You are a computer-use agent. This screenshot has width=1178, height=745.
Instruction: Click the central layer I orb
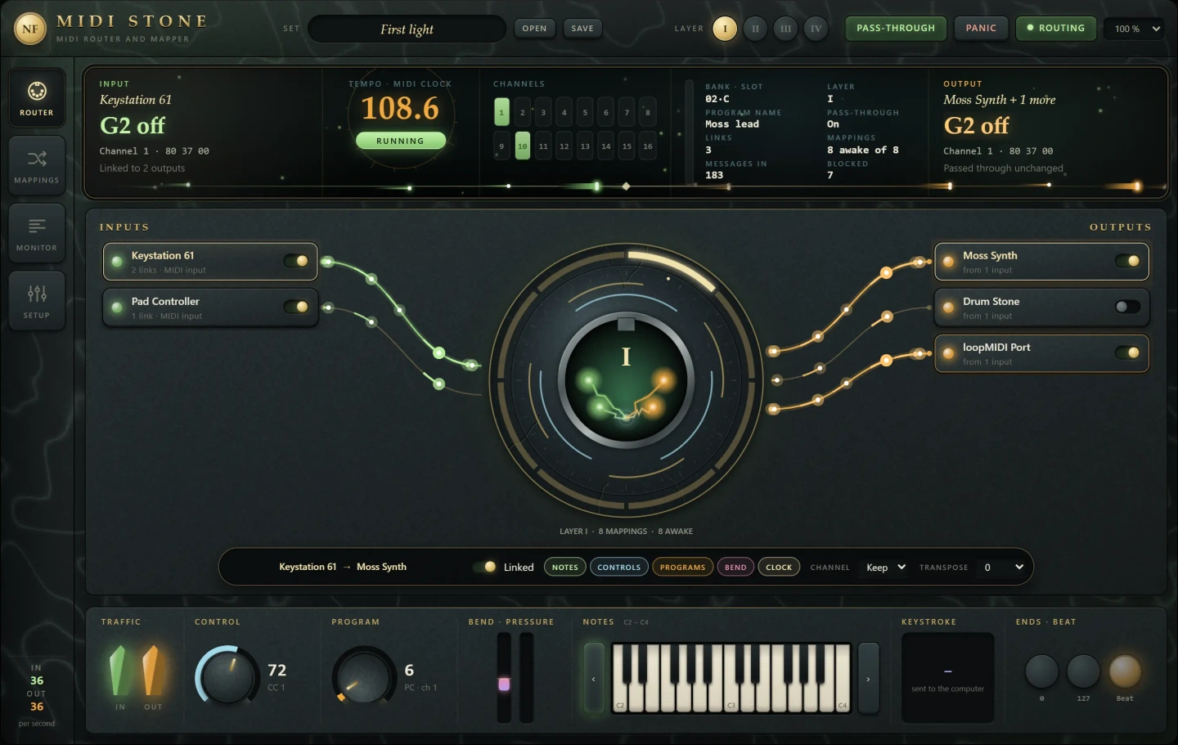pyautogui.click(x=627, y=379)
